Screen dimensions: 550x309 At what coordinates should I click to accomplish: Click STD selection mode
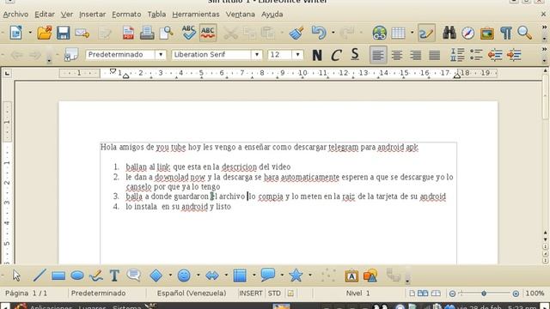(x=274, y=294)
